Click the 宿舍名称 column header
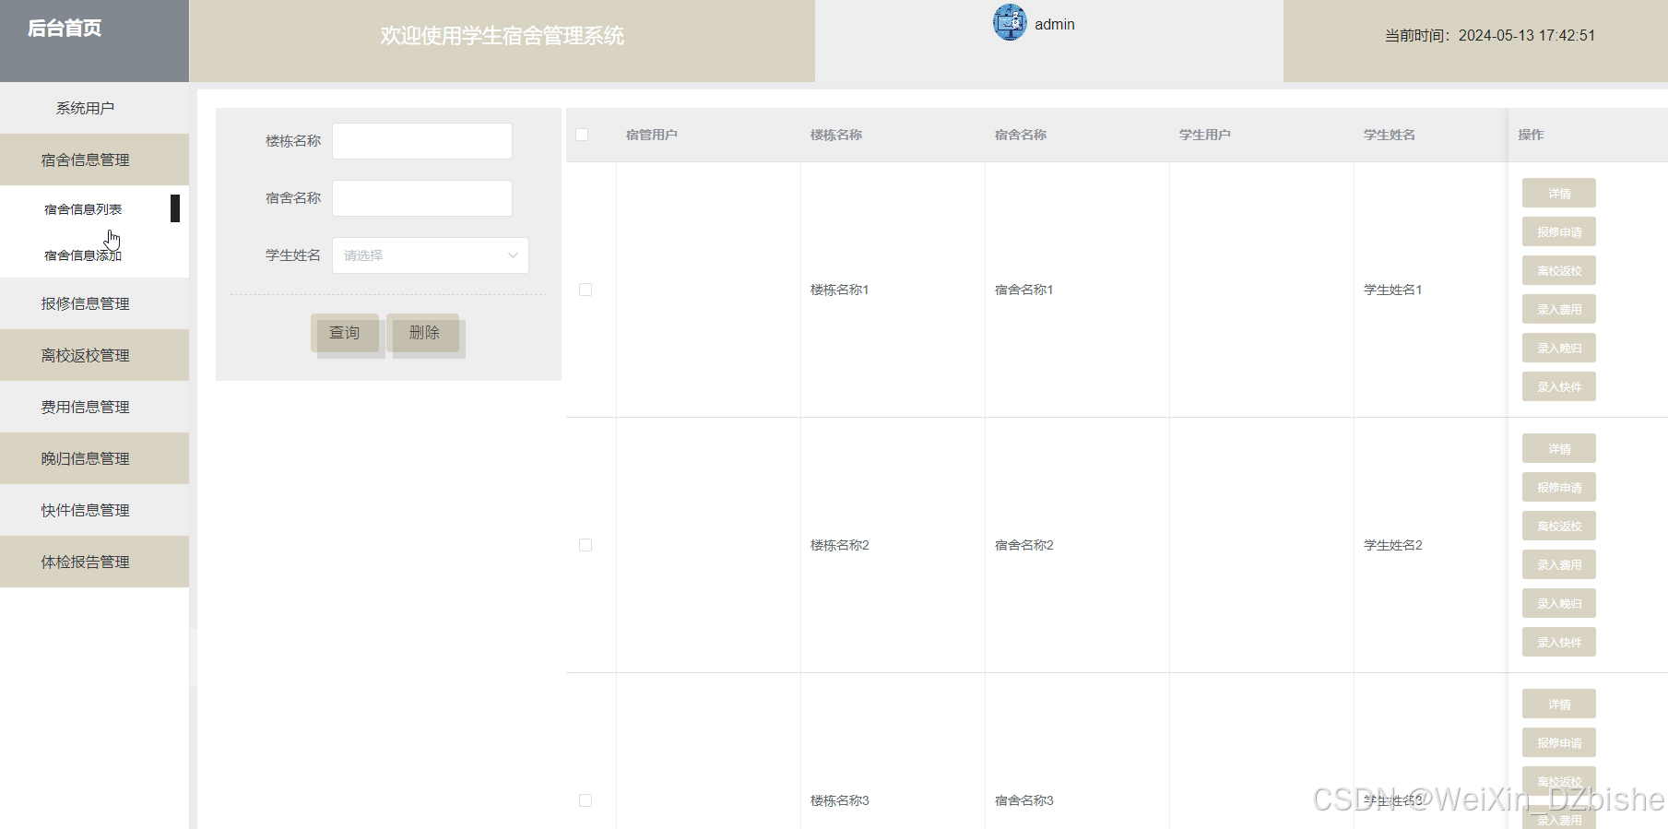 tap(1021, 135)
